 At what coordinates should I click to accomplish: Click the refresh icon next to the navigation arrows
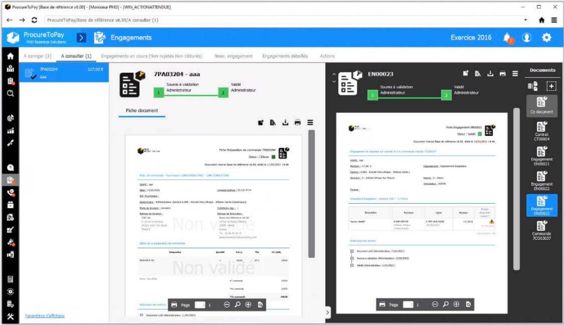click(35, 20)
